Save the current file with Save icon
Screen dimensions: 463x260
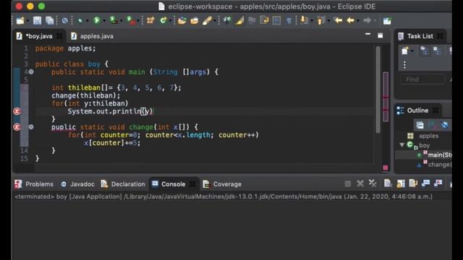click(37, 20)
